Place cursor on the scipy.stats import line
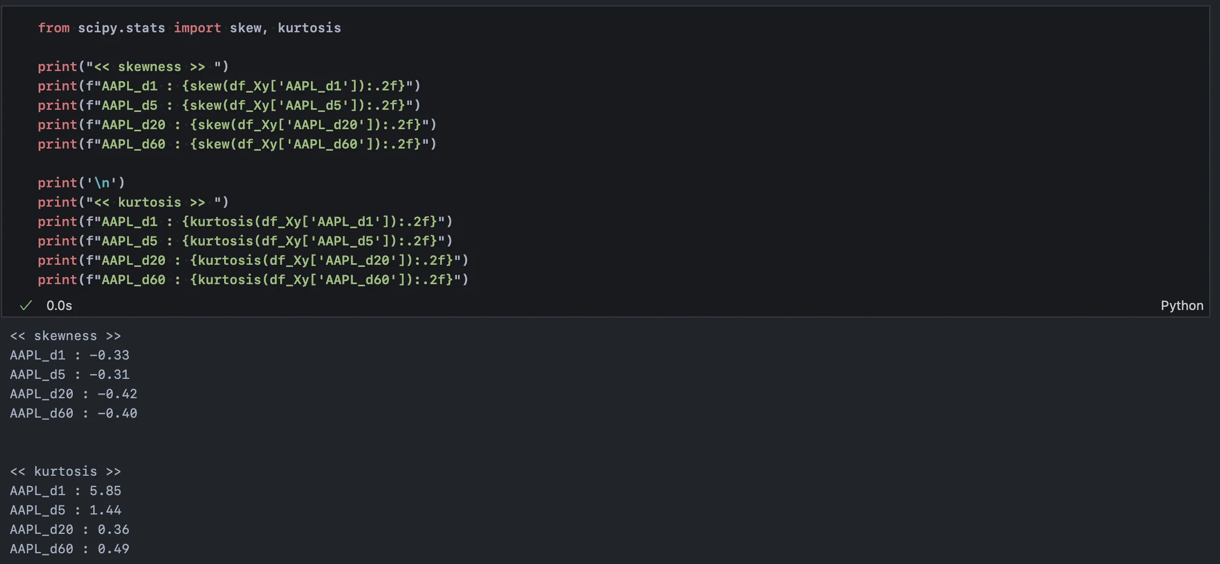 coord(189,28)
